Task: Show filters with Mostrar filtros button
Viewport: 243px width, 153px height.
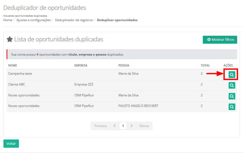Action: [220, 40]
